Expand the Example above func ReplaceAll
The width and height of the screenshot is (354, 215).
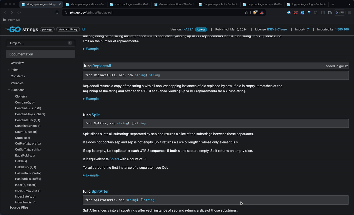(91, 49)
